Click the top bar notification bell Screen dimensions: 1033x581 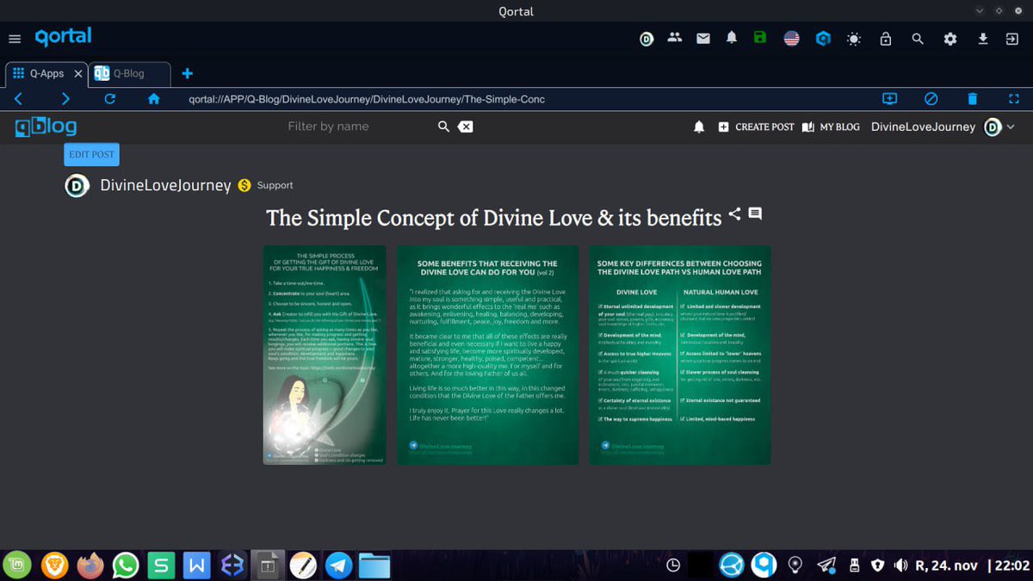coord(732,38)
